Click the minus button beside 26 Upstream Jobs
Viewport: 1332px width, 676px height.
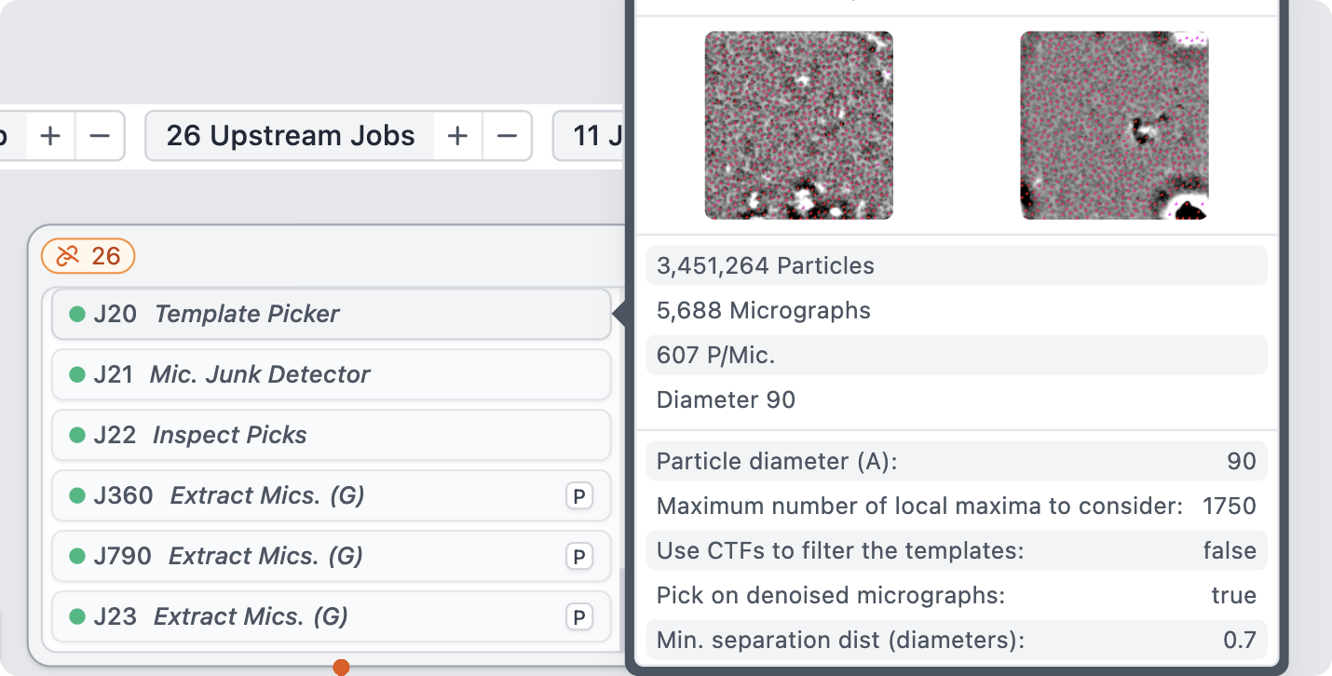click(507, 136)
